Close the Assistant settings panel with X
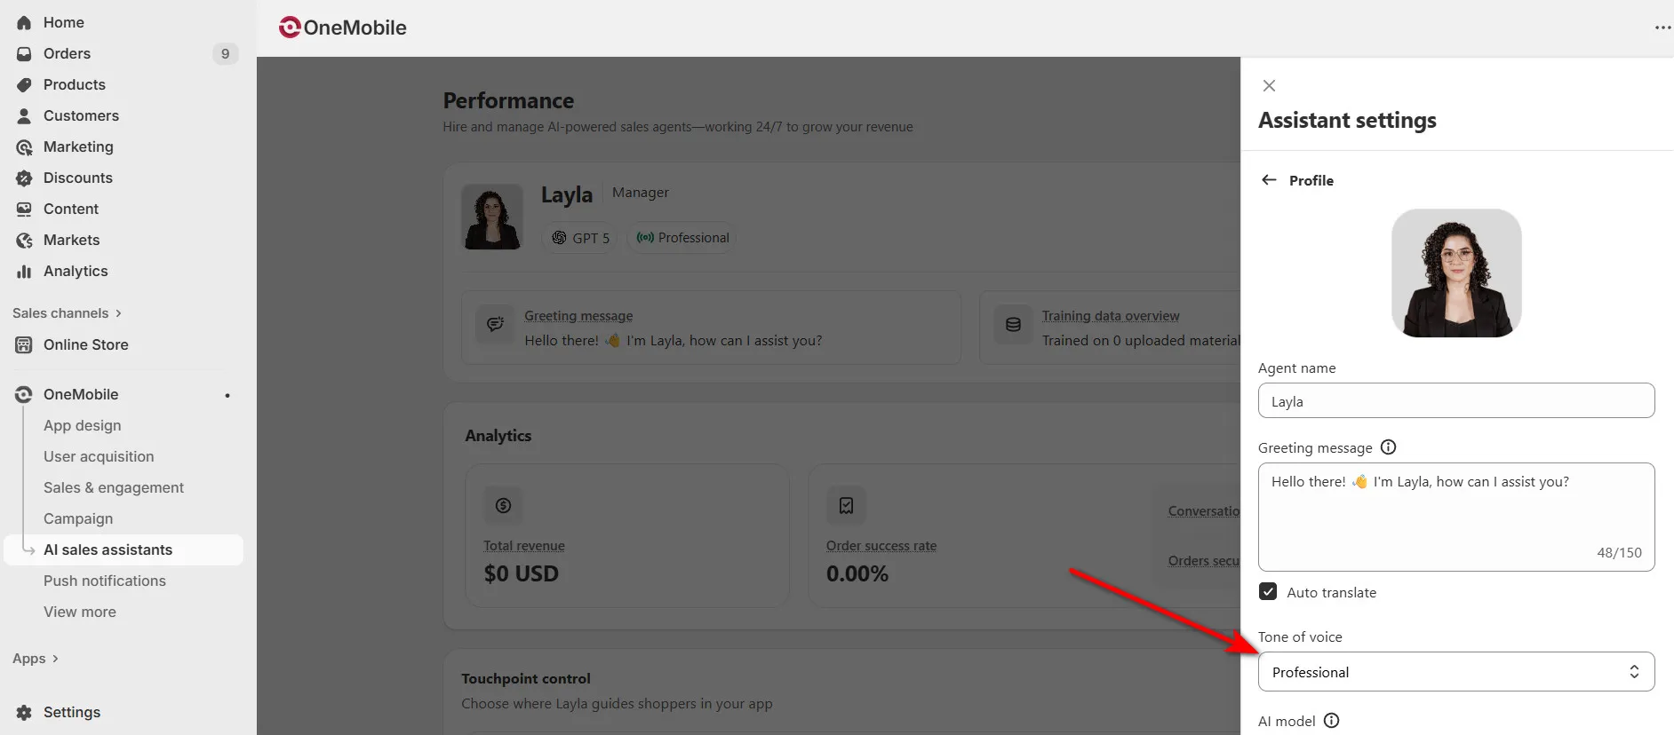 [x=1269, y=86]
